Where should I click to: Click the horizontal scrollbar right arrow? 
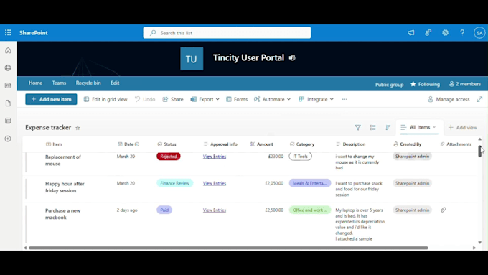point(474,248)
